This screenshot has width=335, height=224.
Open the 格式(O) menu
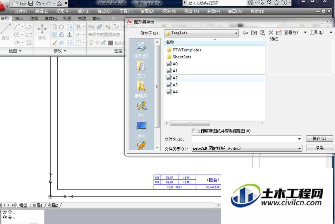105,11
